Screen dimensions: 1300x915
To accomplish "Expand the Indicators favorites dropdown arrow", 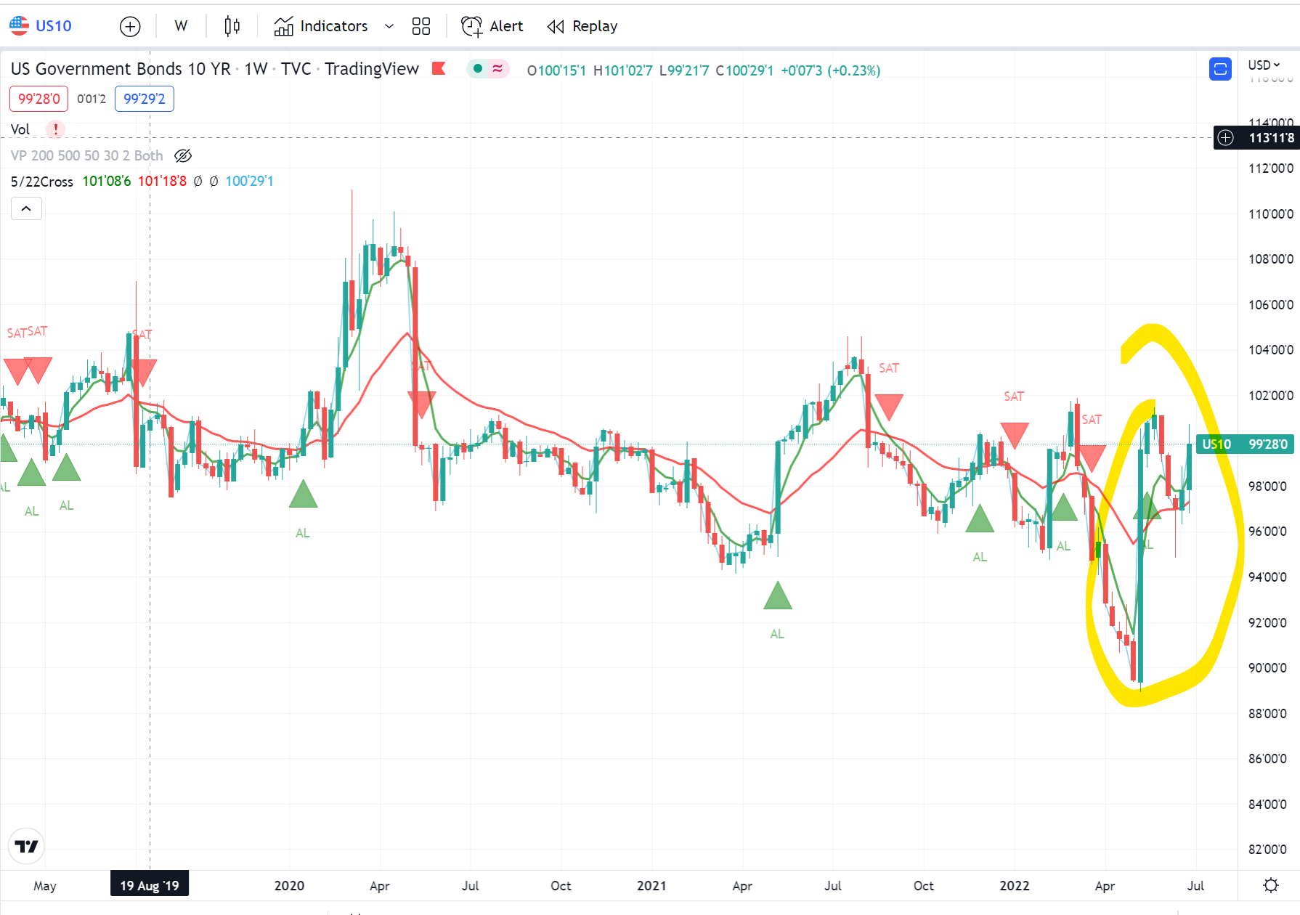I will 389,27.
